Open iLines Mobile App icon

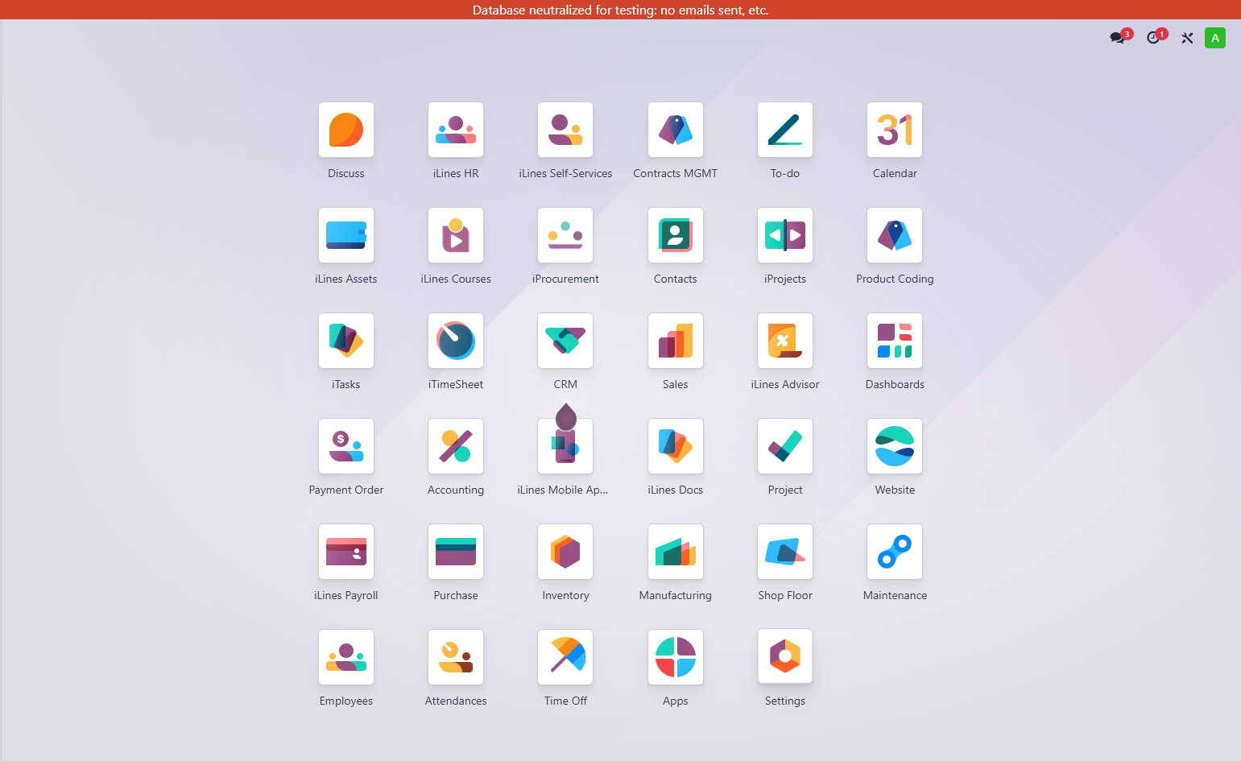tap(565, 446)
